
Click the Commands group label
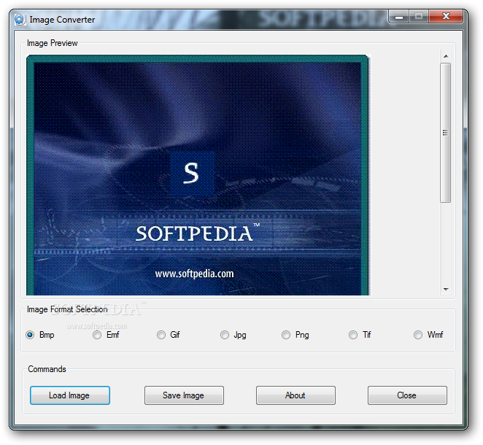point(47,369)
